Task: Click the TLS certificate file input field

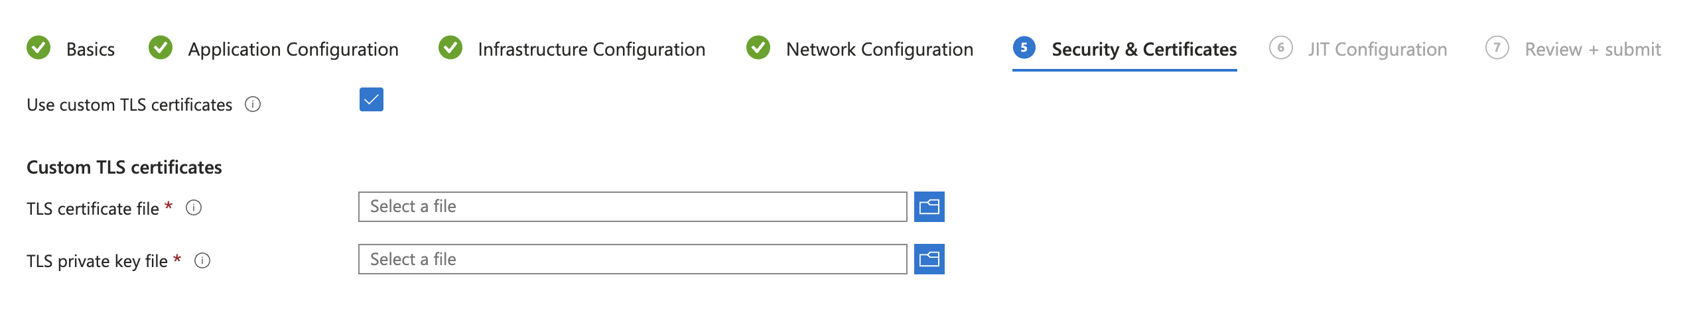Action: pos(632,207)
